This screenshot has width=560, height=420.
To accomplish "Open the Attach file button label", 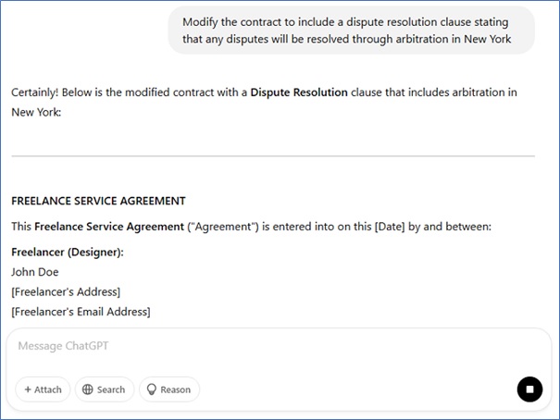I will tap(47, 389).
